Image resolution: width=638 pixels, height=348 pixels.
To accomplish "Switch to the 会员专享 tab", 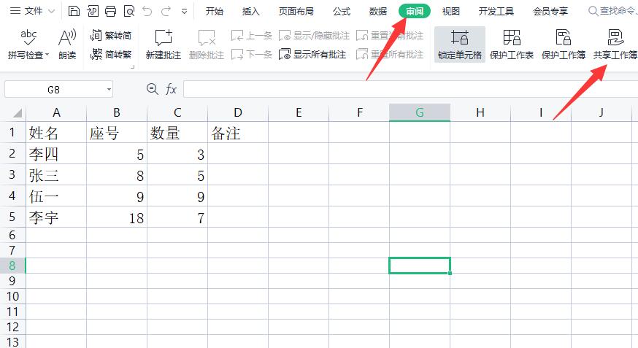I will tap(550, 12).
